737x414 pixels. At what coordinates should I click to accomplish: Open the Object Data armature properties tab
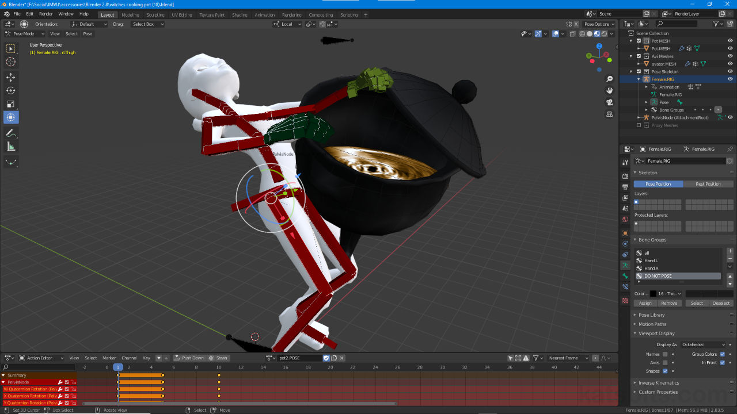tap(625, 265)
